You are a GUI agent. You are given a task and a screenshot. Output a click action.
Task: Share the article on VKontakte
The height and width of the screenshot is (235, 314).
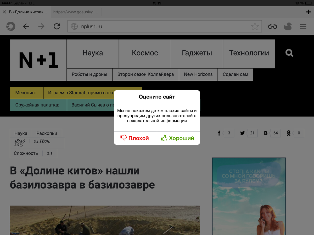[266, 133]
